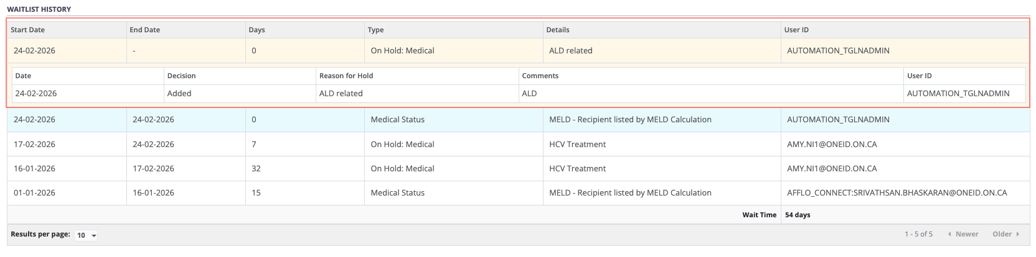
Task: Sort by Start Date column header
Action: point(27,30)
